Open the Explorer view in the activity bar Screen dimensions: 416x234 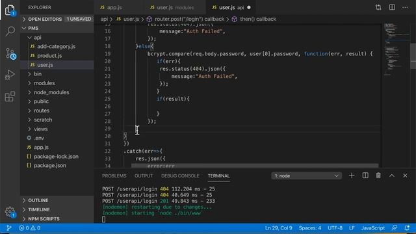[10, 10]
